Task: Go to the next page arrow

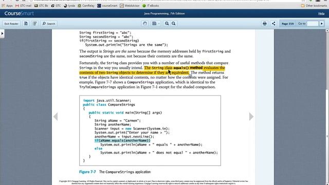Action: (251, 117)
